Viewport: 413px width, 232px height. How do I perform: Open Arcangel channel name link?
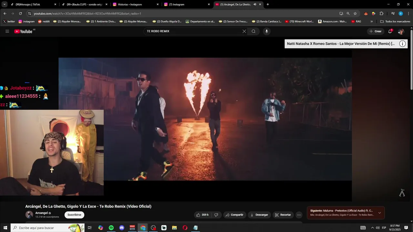pos(42,213)
